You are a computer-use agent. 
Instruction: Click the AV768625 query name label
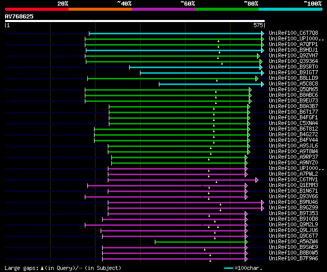coord(19,16)
